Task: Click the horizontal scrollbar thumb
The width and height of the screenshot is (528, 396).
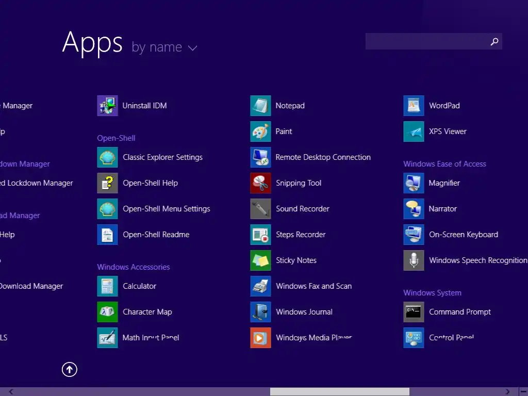Action: pyautogui.click(x=339, y=392)
